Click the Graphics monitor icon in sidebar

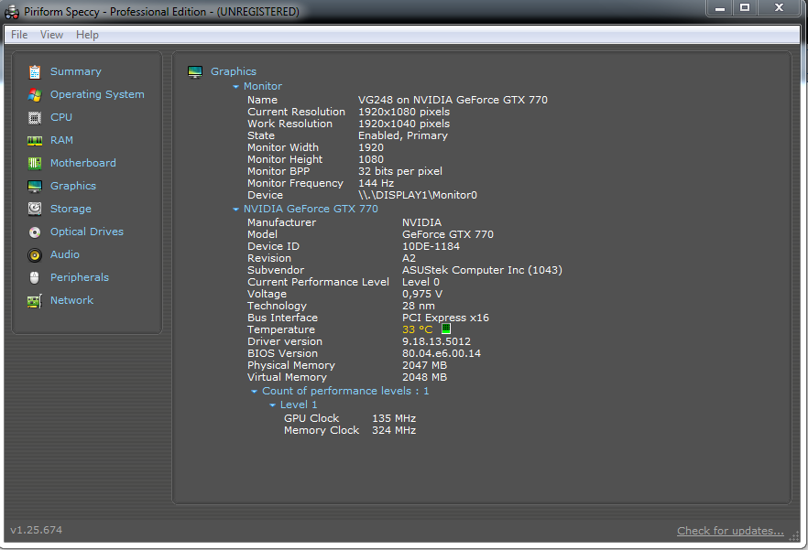[35, 187]
